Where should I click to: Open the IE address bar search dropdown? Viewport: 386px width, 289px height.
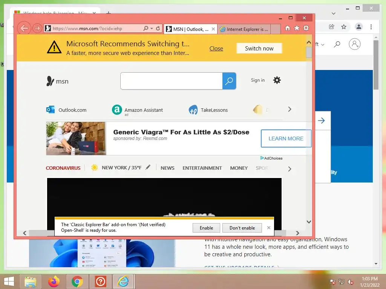point(152,28)
